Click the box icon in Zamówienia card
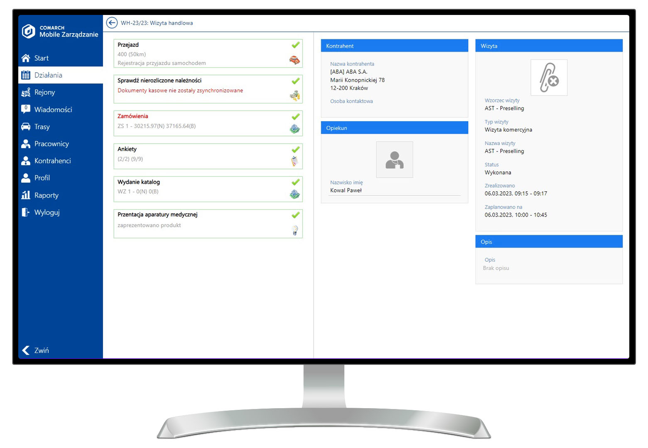This screenshot has width=648, height=448. 295,129
